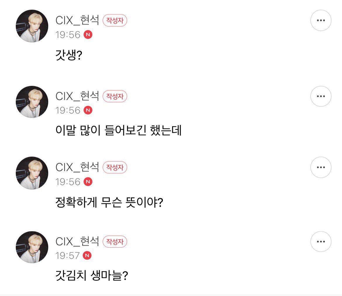Click the CIX_현석 username above "갓김치 생마늘?"
This screenshot has height=296, width=342.
pyautogui.click(x=77, y=241)
